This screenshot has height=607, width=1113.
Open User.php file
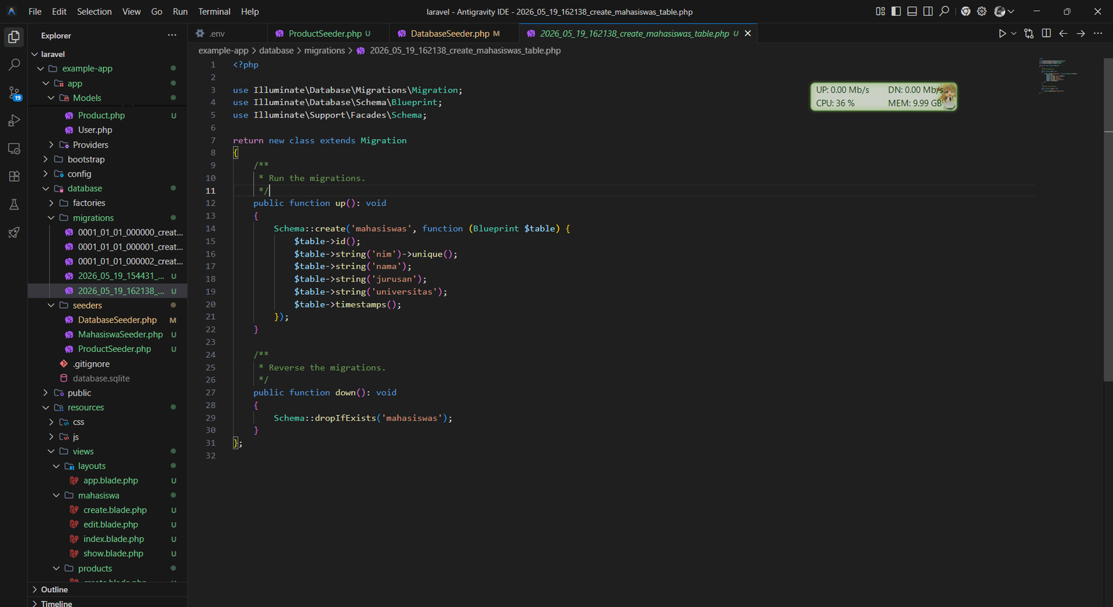click(107, 130)
